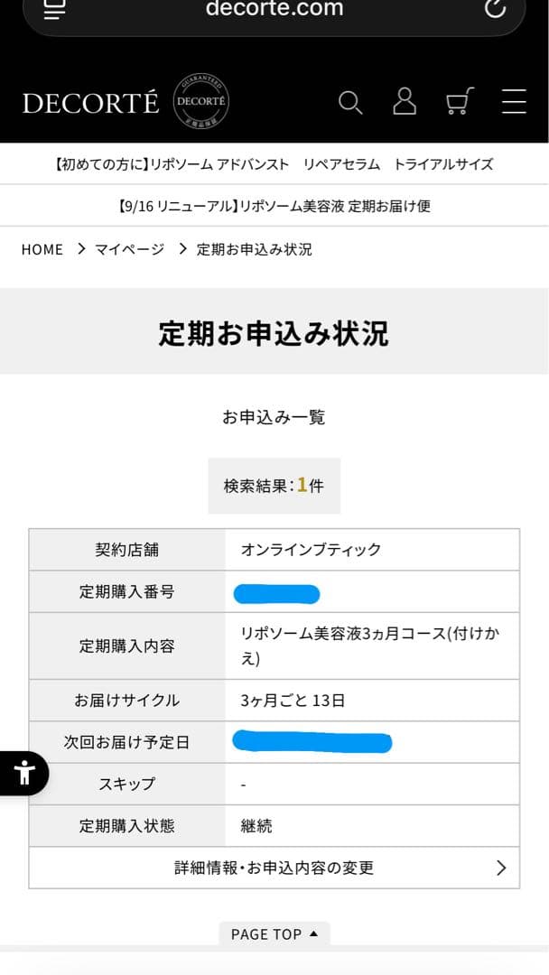
Task: Open the search magnifier icon
Action: tap(350, 103)
